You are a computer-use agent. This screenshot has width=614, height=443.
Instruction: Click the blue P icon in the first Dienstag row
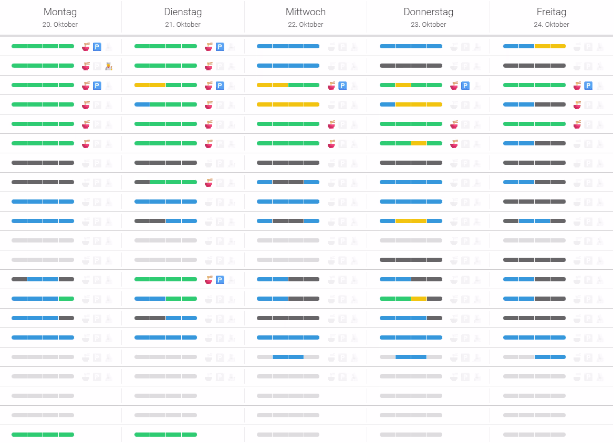220,46
